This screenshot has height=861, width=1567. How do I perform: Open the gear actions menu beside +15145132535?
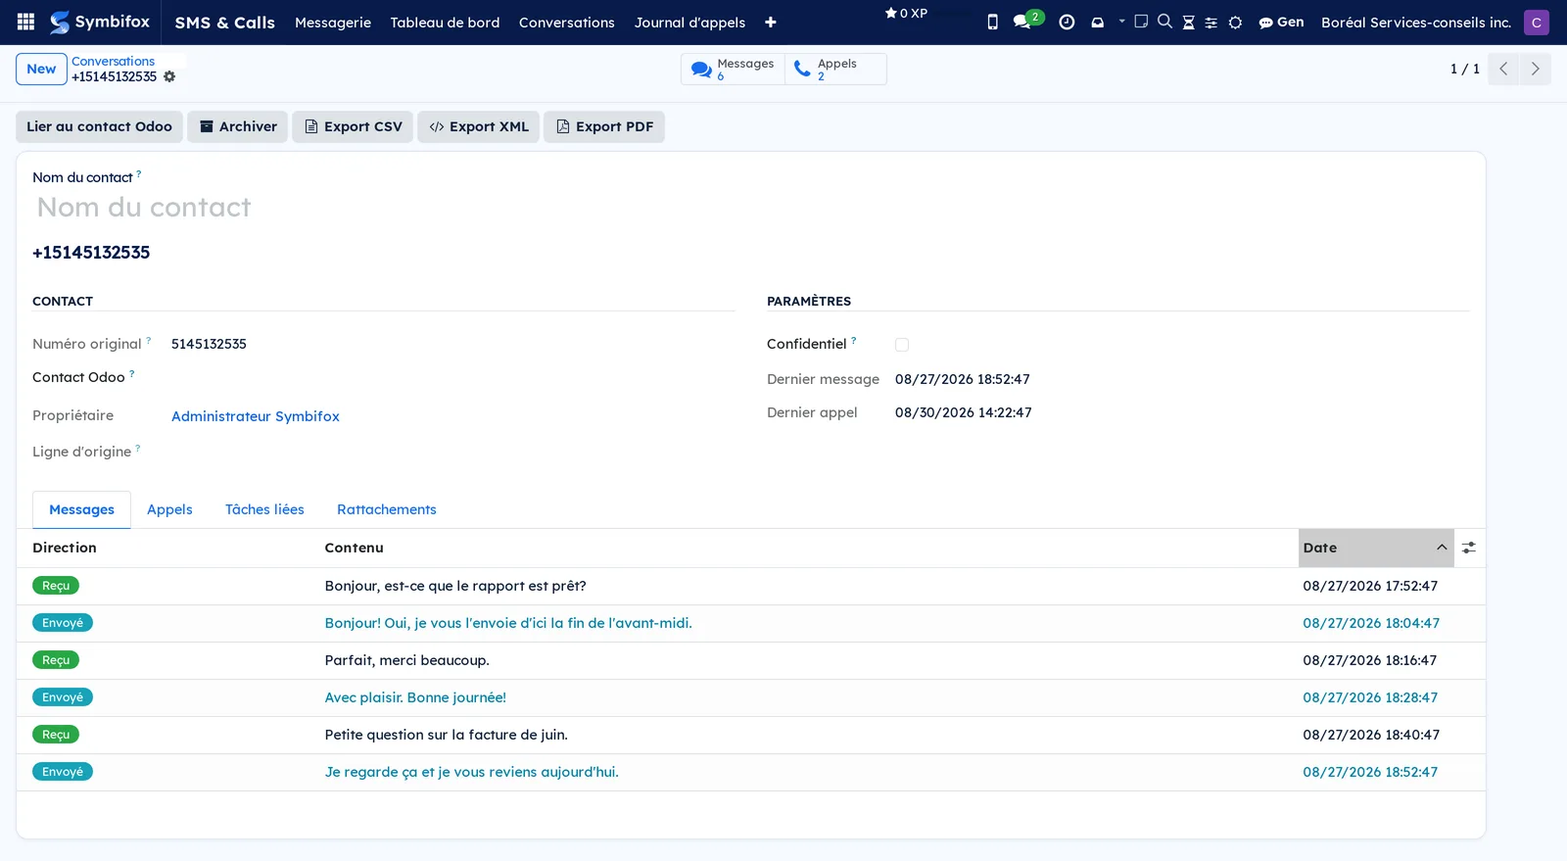click(x=169, y=76)
